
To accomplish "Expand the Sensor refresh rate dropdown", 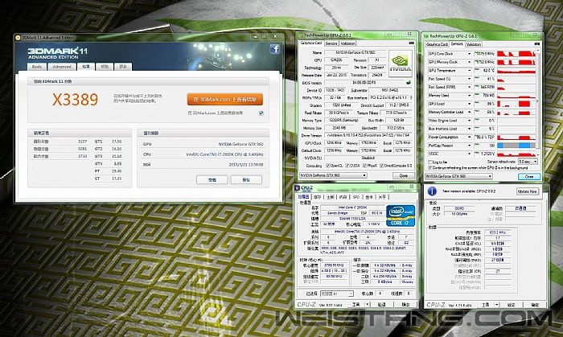I will pyautogui.click(x=533, y=161).
